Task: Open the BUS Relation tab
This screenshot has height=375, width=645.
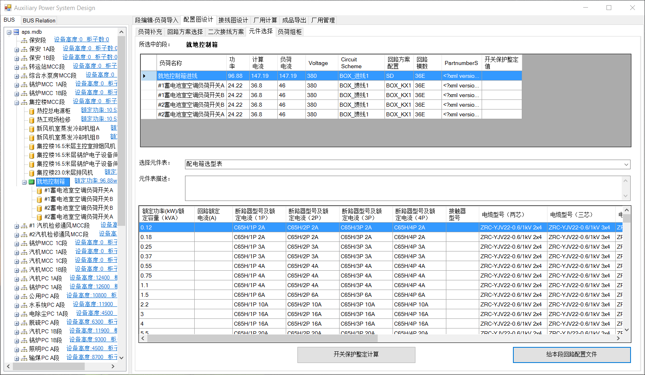Action: tap(39, 20)
